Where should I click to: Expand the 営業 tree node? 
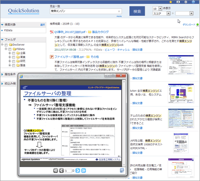point(10,57)
